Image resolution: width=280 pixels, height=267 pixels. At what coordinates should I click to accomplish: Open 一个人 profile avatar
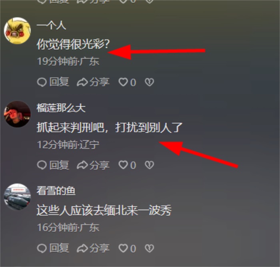17,30
